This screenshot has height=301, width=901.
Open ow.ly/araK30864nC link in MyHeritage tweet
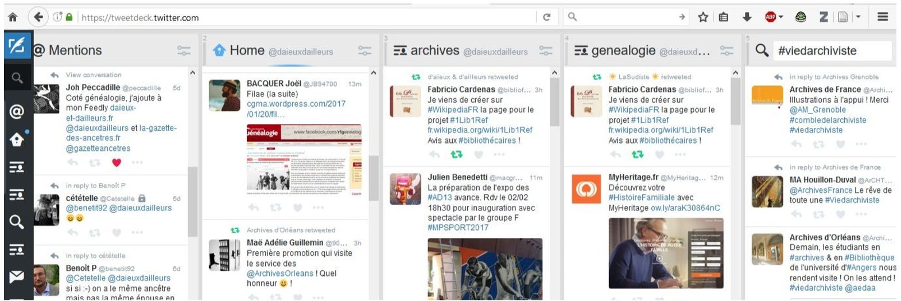[x=685, y=208]
